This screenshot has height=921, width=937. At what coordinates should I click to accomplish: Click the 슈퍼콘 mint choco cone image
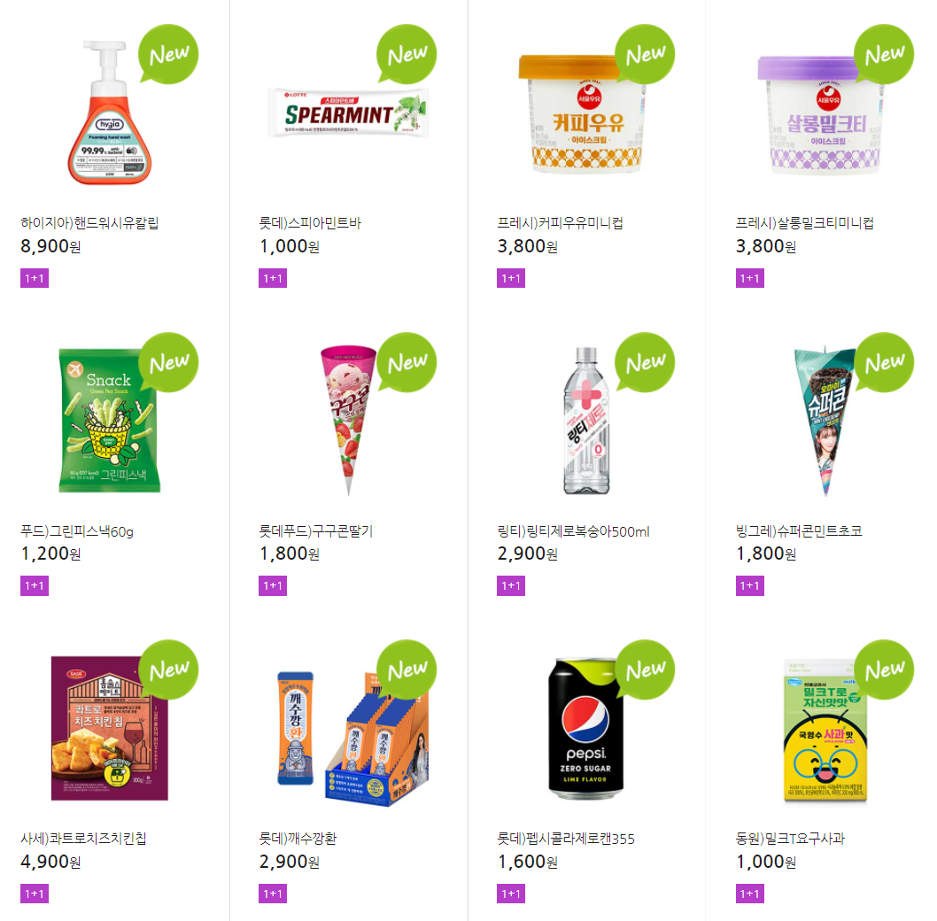click(x=824, y=421)
